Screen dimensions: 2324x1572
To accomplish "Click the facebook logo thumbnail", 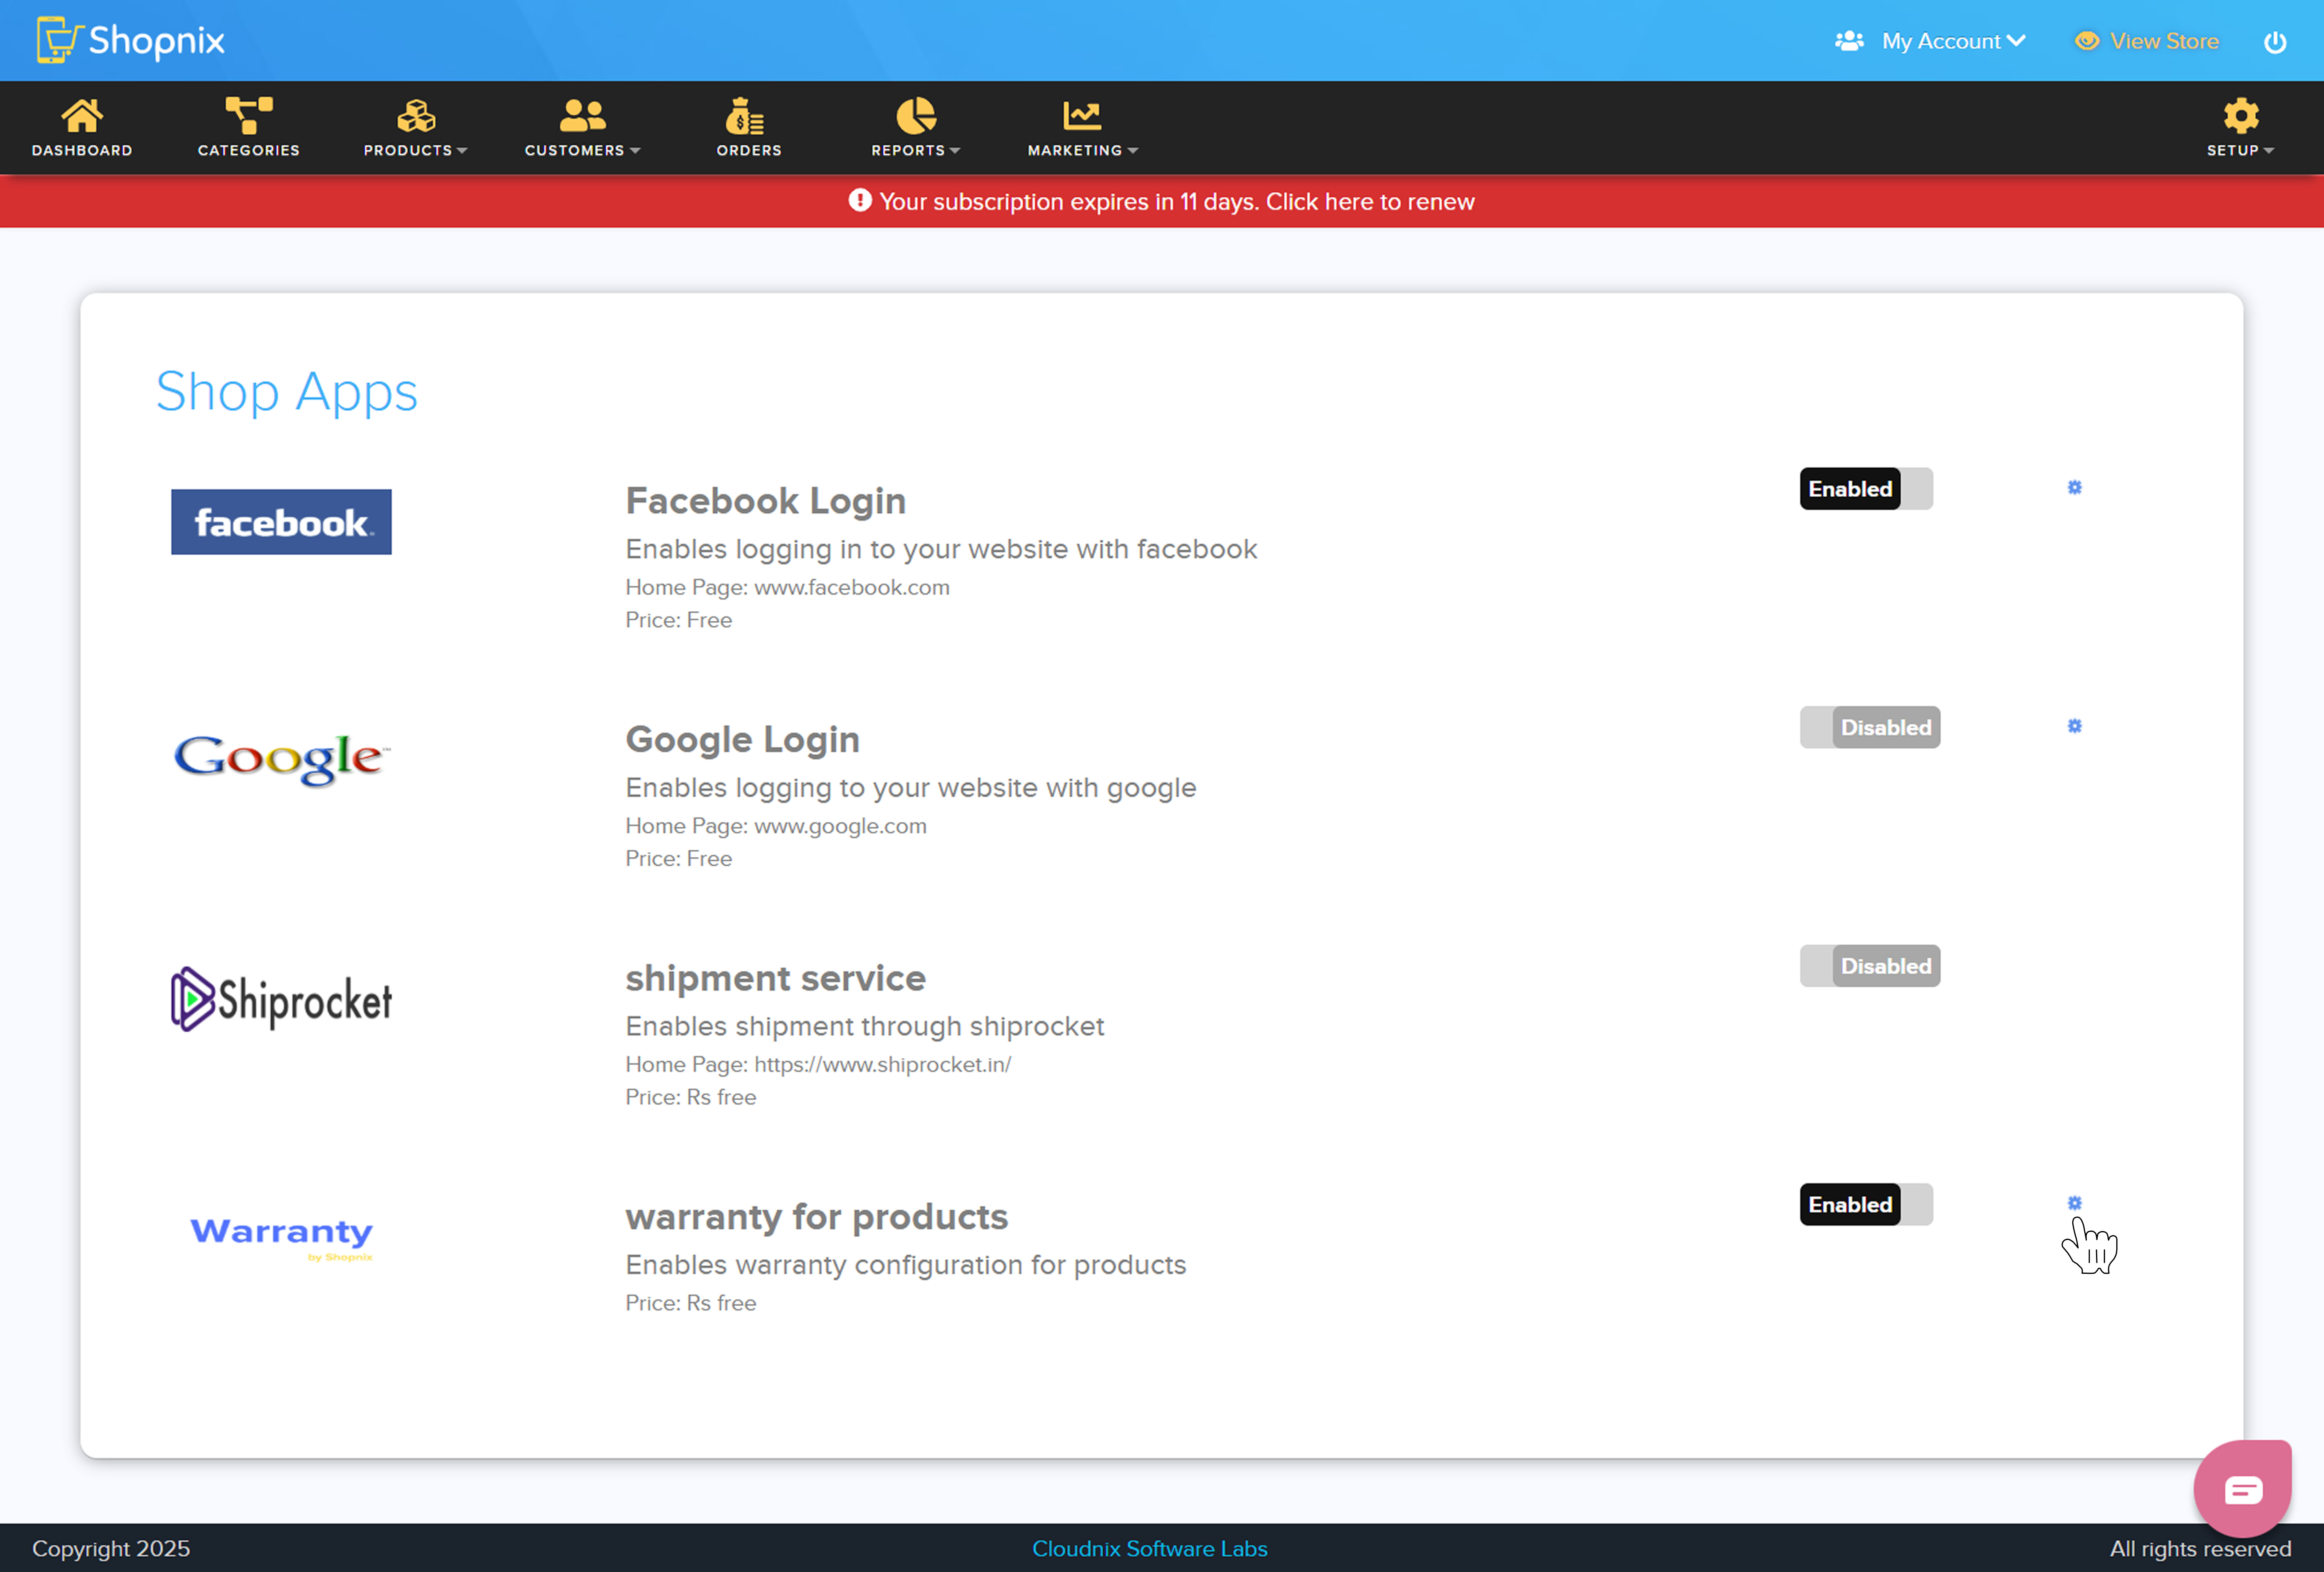I will click(281, 522).
